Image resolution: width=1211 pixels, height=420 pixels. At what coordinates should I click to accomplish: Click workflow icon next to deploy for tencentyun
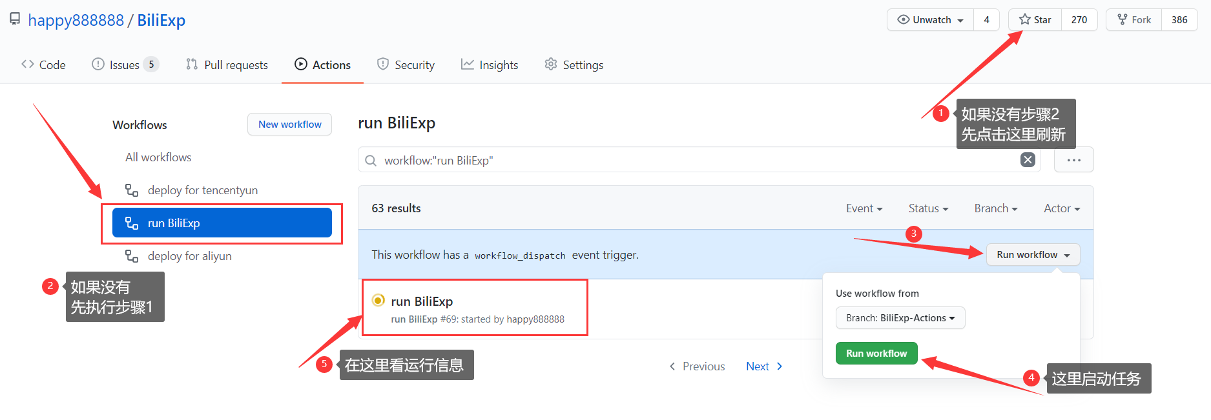(x=132, y=190)
